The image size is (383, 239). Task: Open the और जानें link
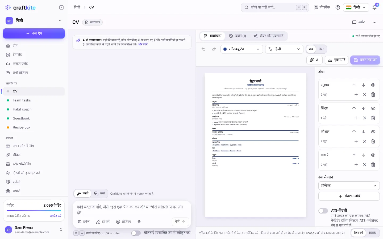[143, 44]
